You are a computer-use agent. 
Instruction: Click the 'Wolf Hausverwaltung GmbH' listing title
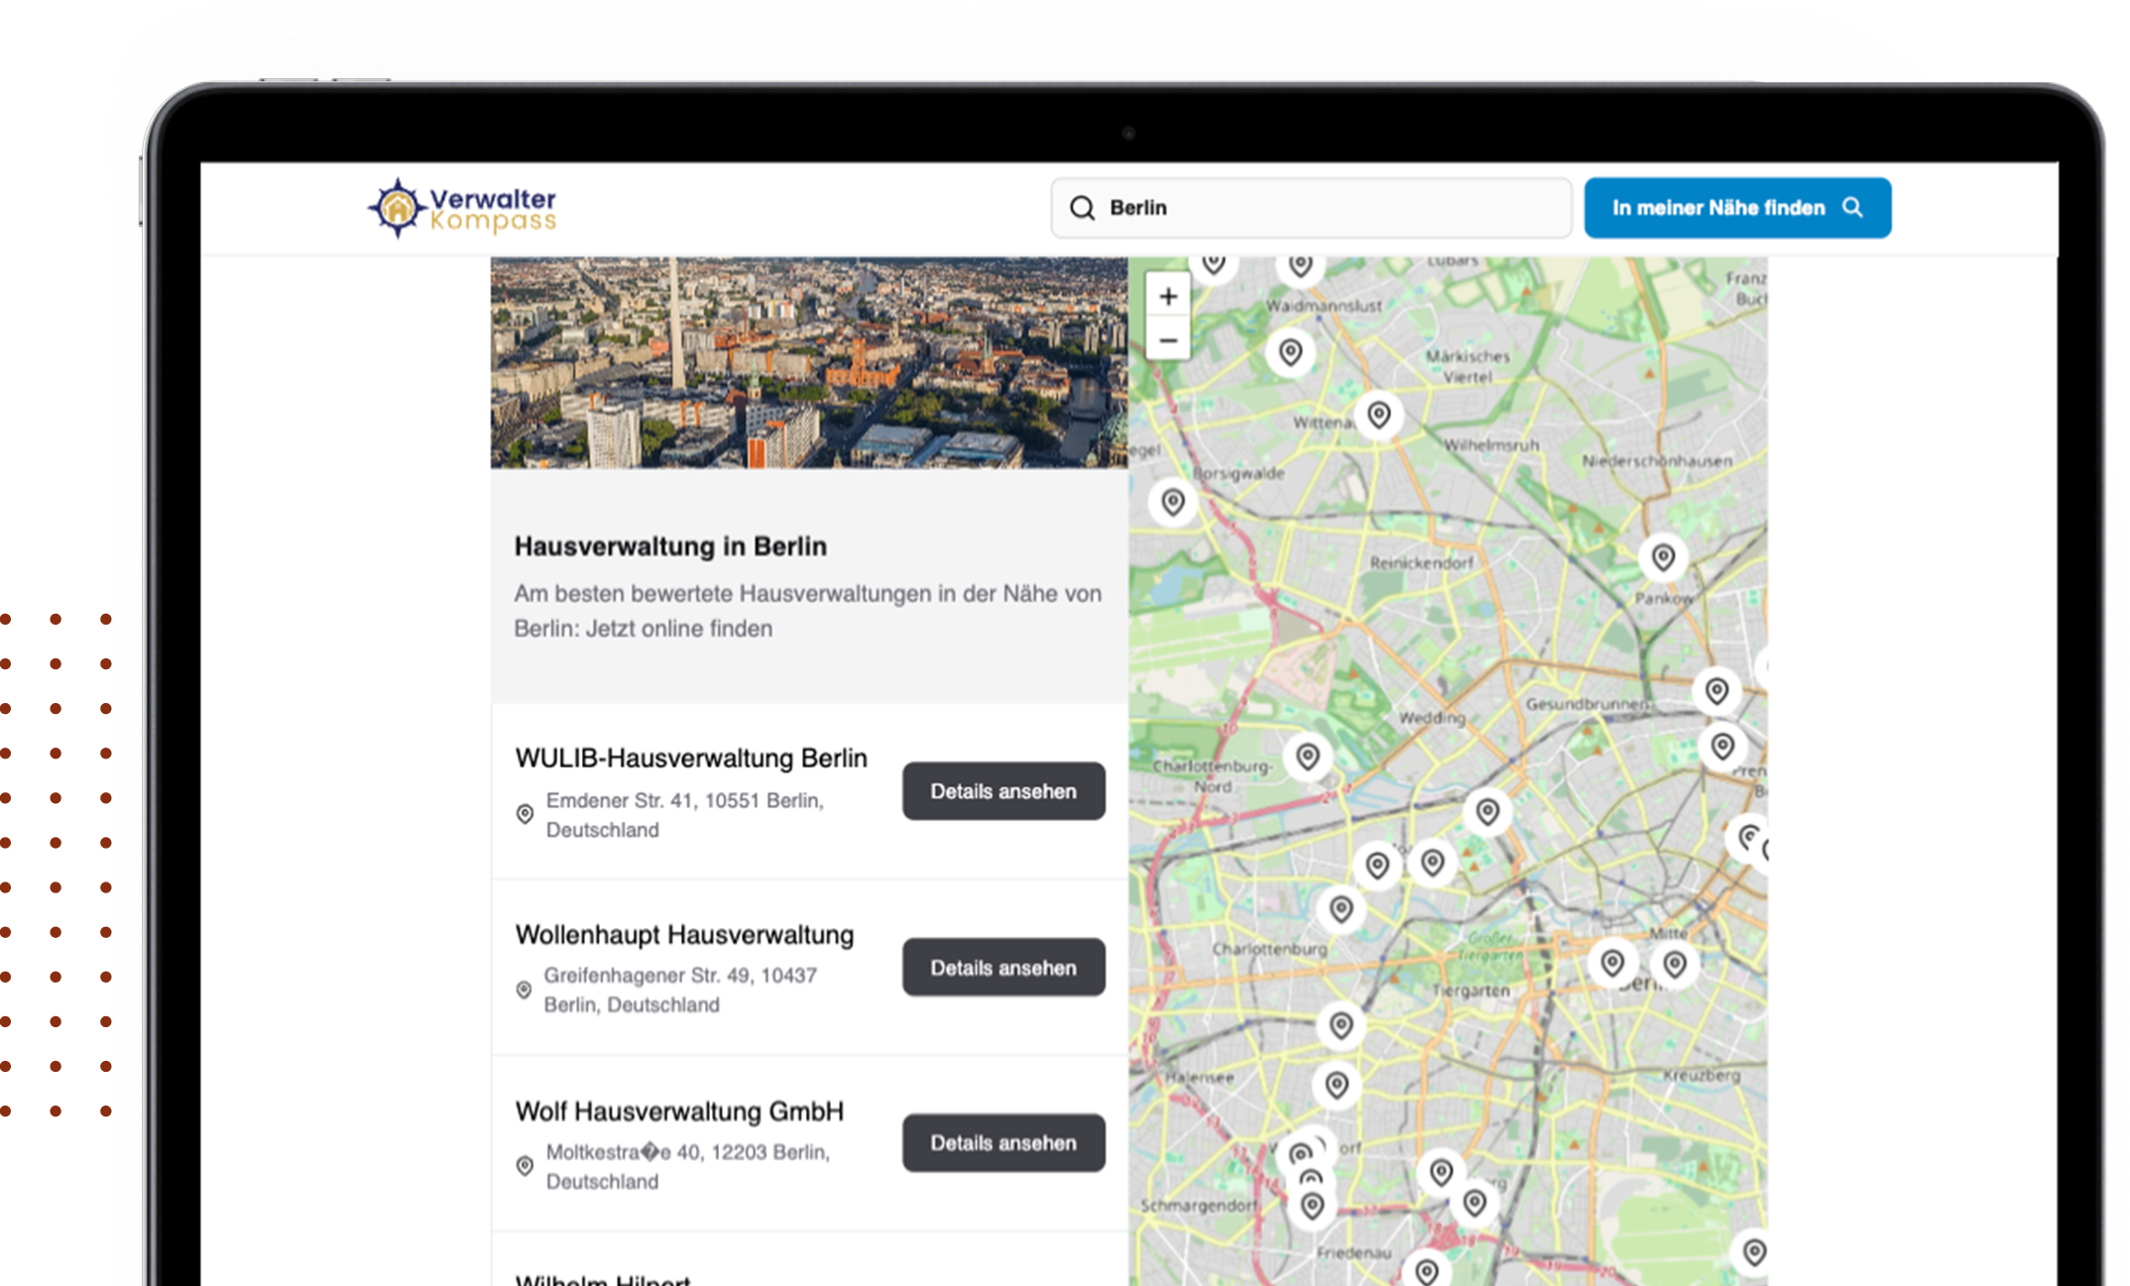tap(679, 1111)
